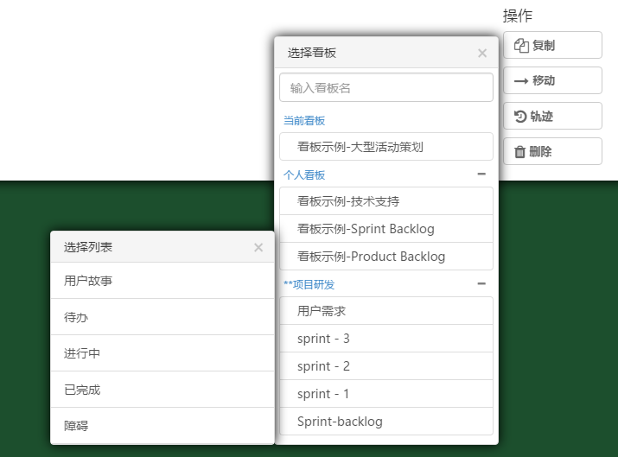
Task: Focus the 输入看板名 search field
Action: click(x=385, y=87)
